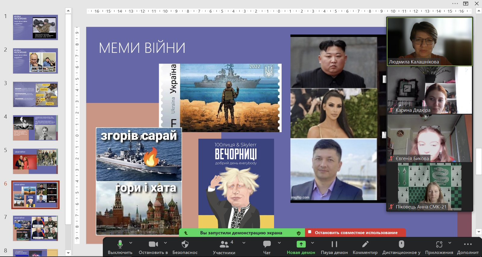Pause screen share with Пауза демонстрации

(334, 247)
